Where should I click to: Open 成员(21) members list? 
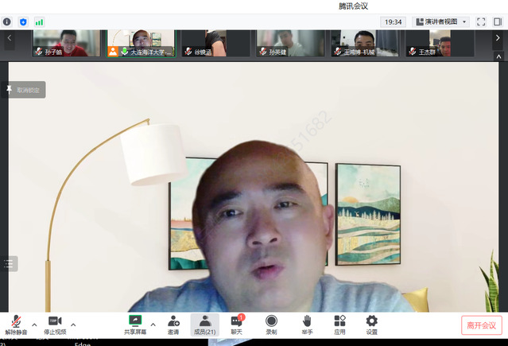coord(204,325)
